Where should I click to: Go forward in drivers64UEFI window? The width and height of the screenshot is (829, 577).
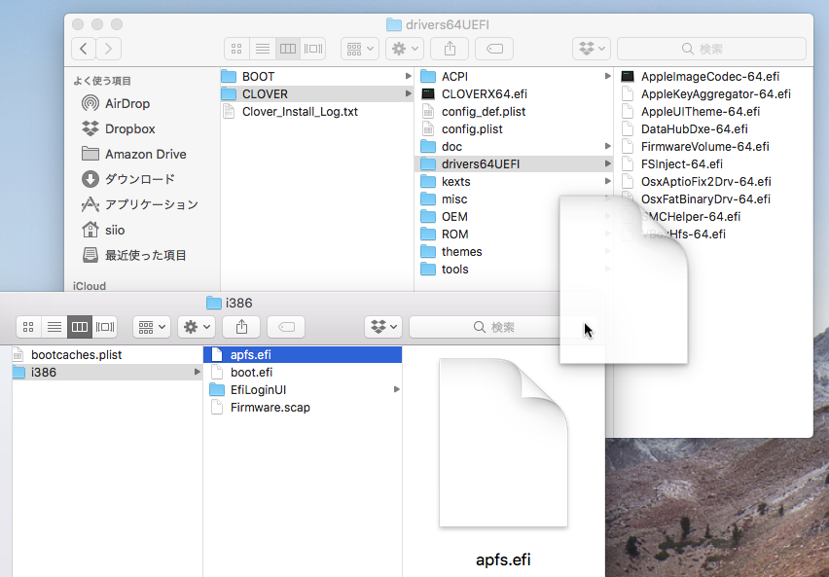pyautogui.click(x=109, y=49)
